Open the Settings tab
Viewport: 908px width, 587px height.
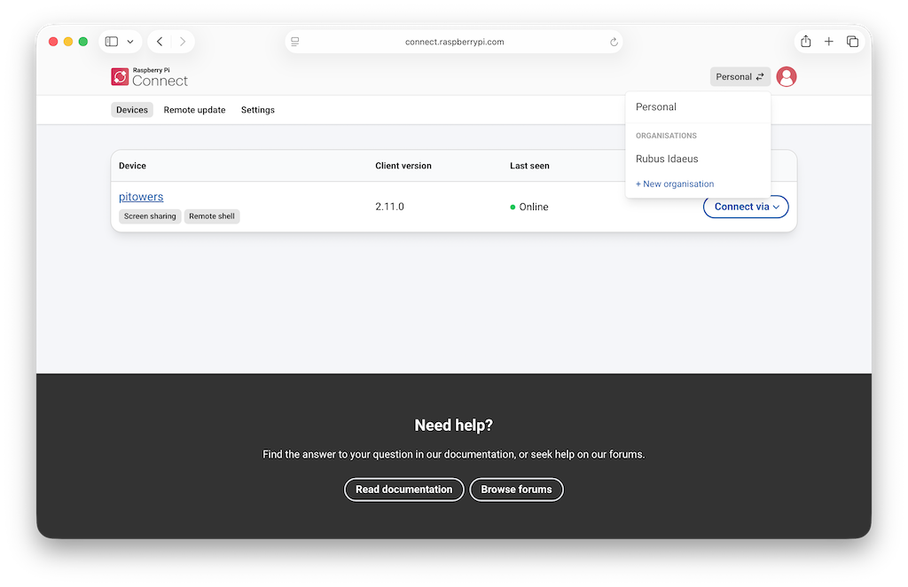click(258, 110)
